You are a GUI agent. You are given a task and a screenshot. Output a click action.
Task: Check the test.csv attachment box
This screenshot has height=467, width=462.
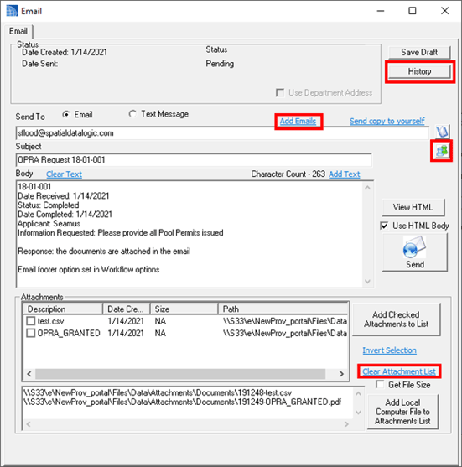click(x=31, y=321)
